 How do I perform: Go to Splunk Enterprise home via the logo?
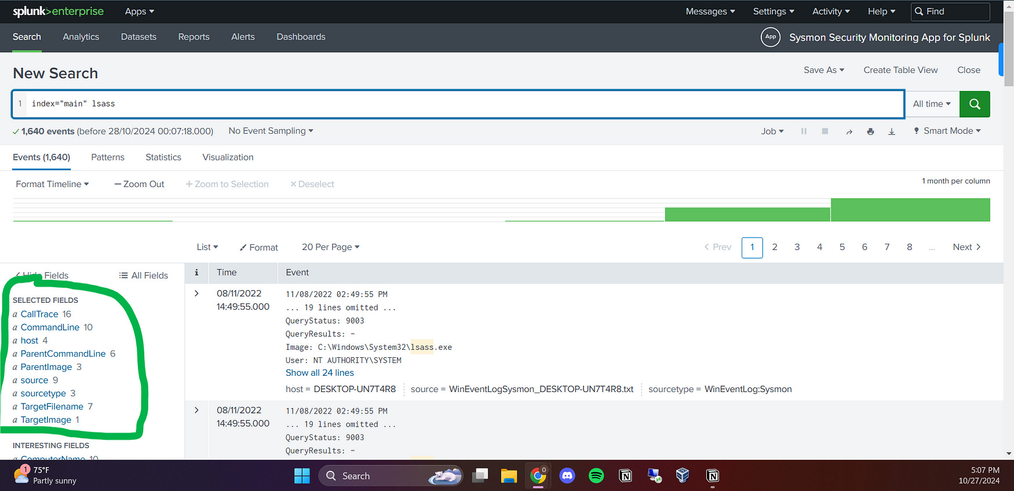pyautogui.click(x=58, y=12)
